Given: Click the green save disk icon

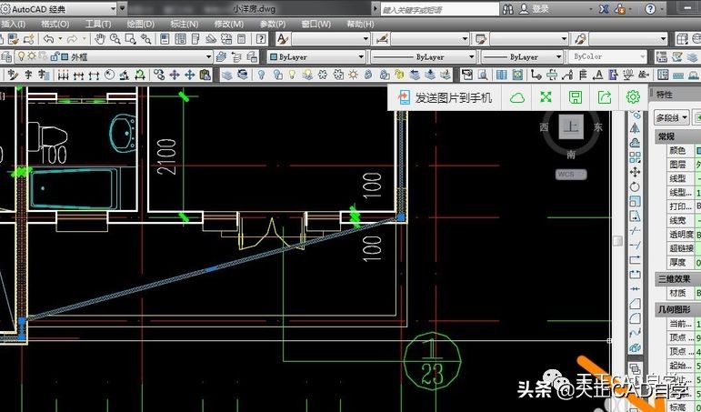Looking at the screenshot, I should (x=575, y=97).
